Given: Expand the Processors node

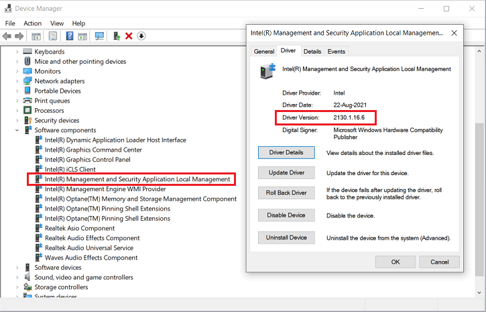Looking at the screenshot, I should (x=17, y=111).
